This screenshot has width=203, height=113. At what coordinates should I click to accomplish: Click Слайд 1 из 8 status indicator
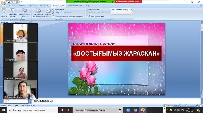(6, 105)
